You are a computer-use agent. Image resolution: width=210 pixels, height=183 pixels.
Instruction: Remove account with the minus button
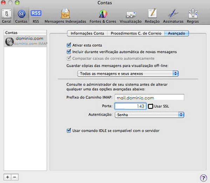pos(15,177)
